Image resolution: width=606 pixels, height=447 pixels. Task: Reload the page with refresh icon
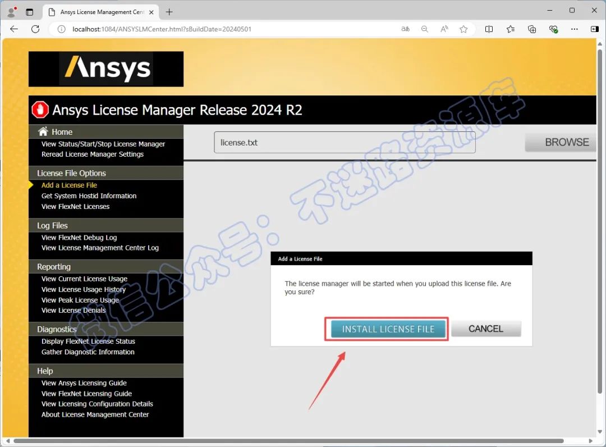[x=35, y=29]
